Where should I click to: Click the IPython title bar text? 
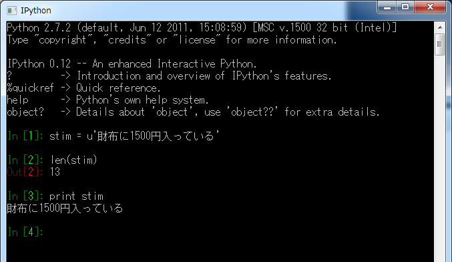tap(36, 11)
